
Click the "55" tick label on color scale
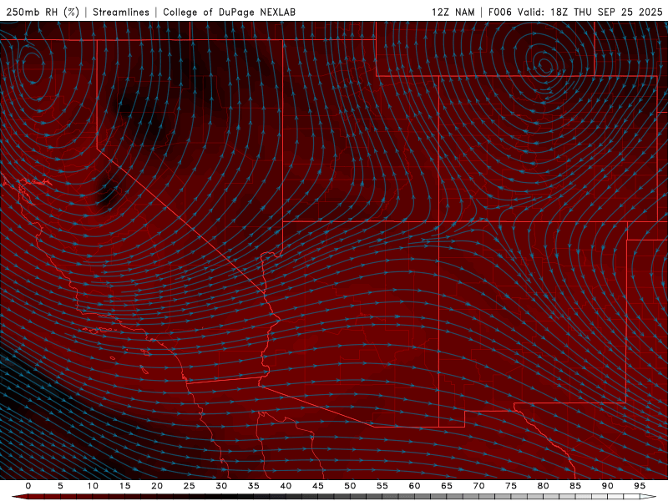tap(382, 486)
